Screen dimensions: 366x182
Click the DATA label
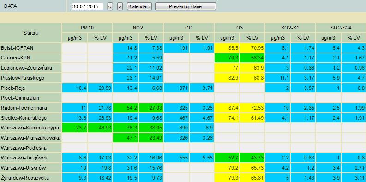tap(11, 6)
